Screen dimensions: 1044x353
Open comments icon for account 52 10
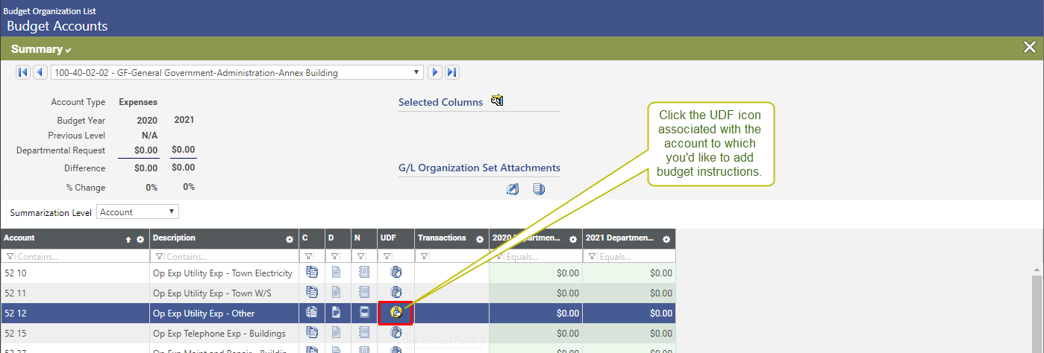pos(312,273)
